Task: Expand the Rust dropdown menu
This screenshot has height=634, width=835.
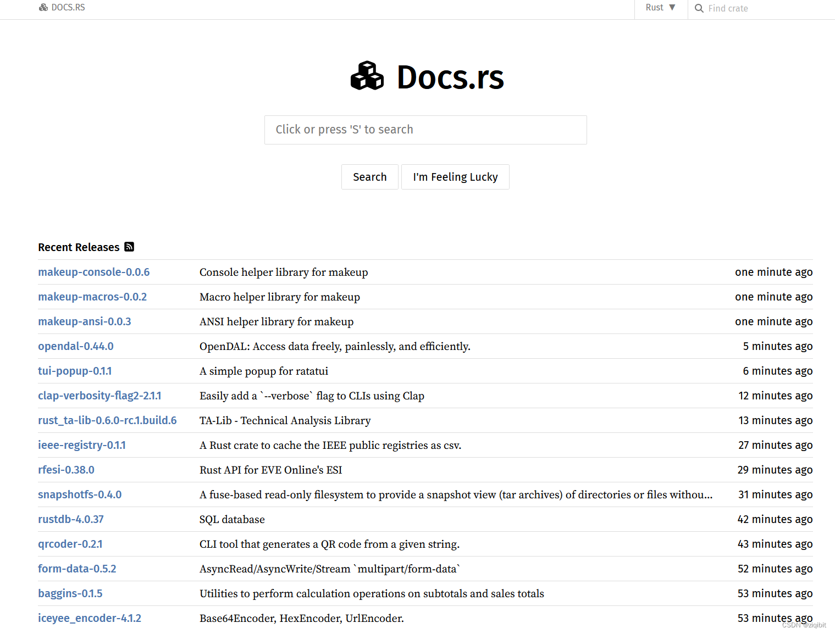Action: pos(661,8)
